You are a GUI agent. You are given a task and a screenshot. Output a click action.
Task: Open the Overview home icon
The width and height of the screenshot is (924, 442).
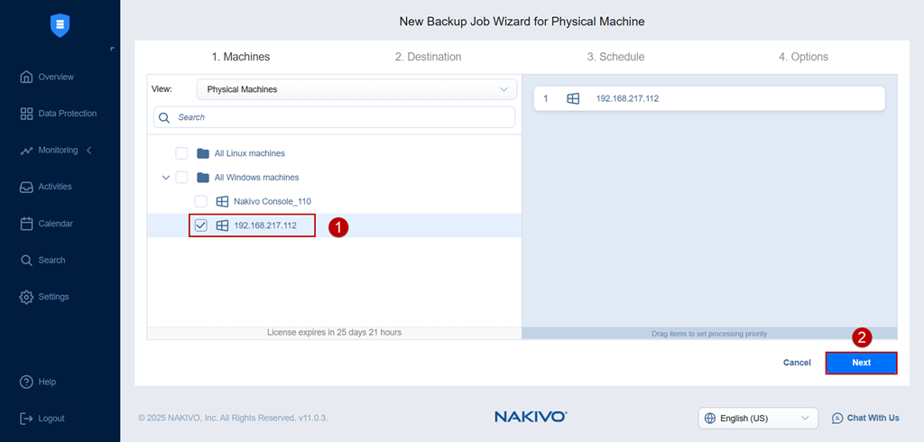(x=26, y=78)
